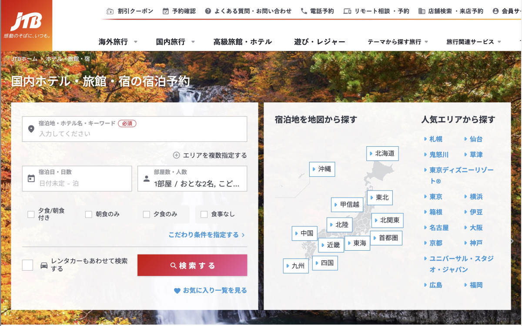Check the 夕食/朝食付き meal option

click(x=31, y=214)
